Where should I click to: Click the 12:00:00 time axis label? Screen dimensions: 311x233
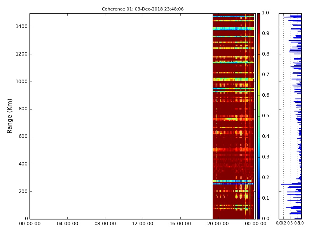click(143, 224)
